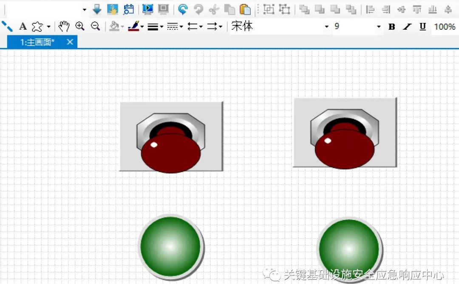Click the grayed redo arrow
This screenshot has width=459, height=284.
(x=198, y=9)
